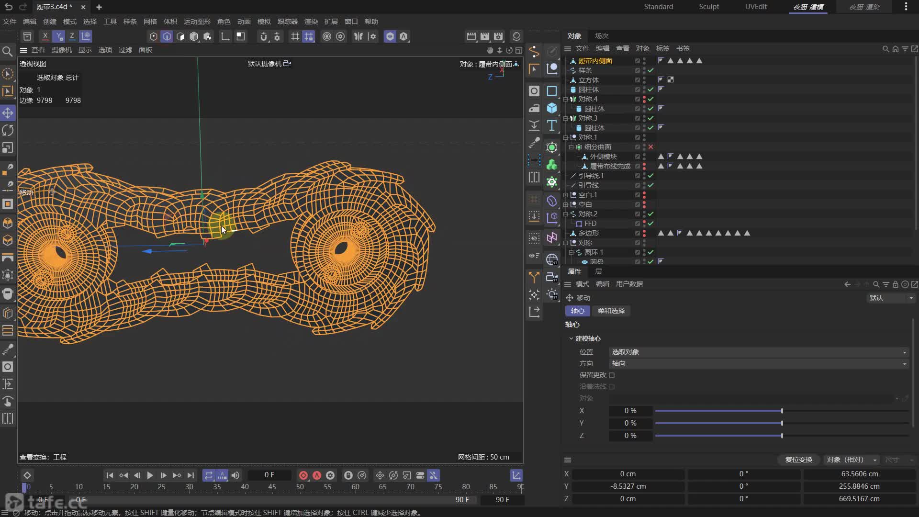Click search icon in object manager
919x517 pixels.
coord(885,49)
